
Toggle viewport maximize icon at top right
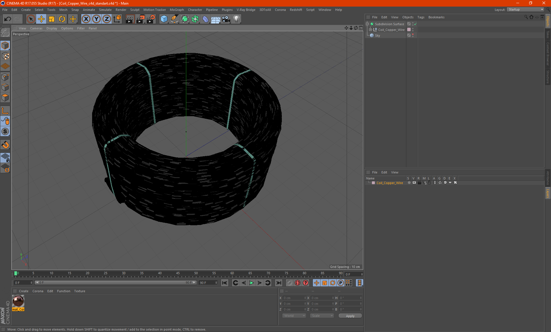pos(361,28)
